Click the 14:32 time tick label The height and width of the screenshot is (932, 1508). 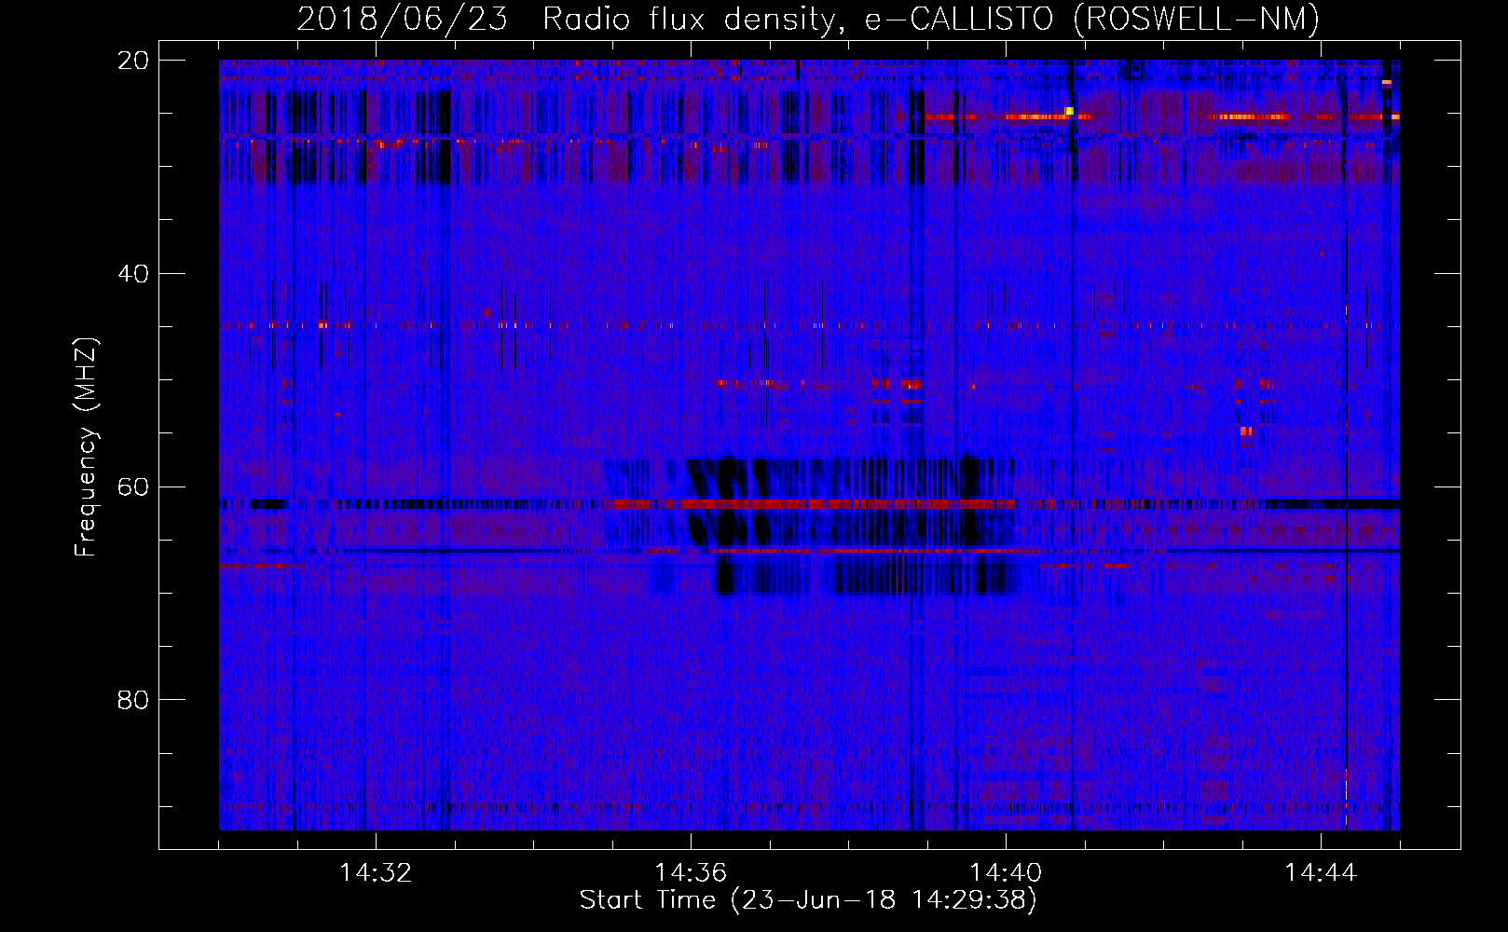[x=376, y=873]
